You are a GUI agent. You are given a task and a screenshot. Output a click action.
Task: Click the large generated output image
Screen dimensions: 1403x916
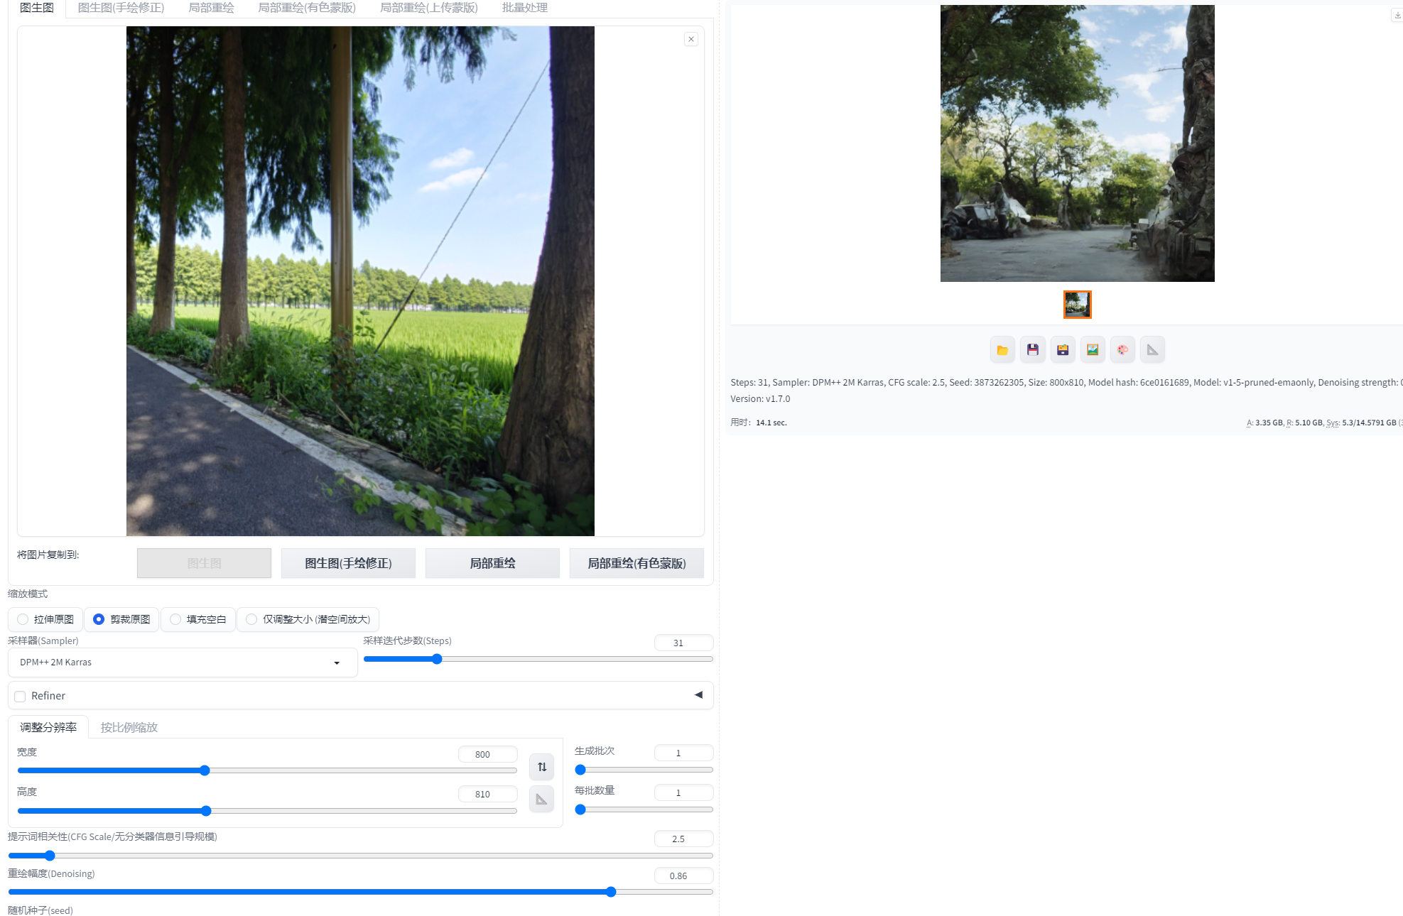point(1077,143)
